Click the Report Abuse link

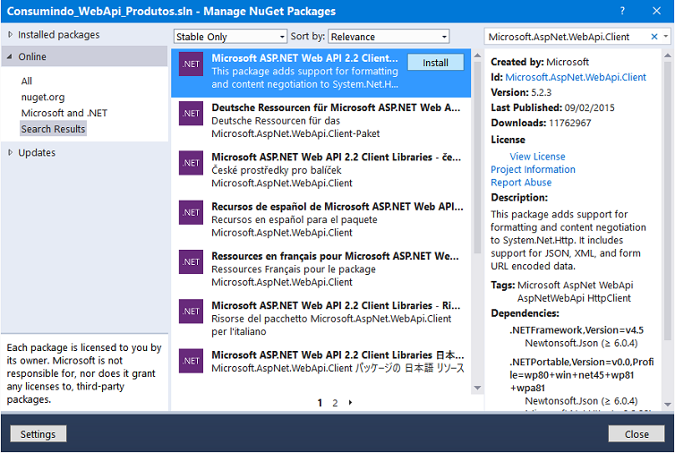tap(521, 182)
